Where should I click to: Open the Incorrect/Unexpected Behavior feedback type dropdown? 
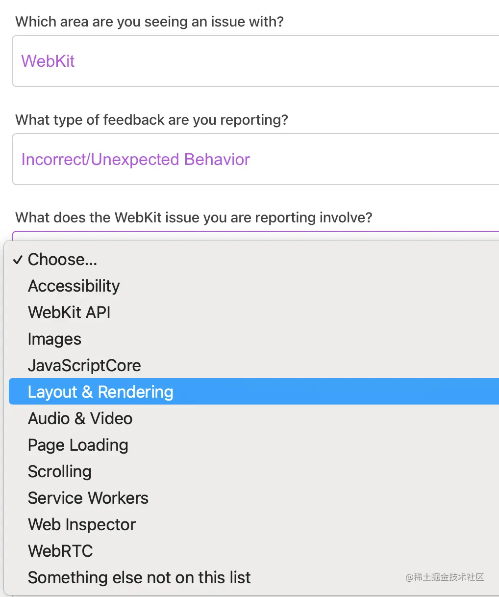pos(255,159)
